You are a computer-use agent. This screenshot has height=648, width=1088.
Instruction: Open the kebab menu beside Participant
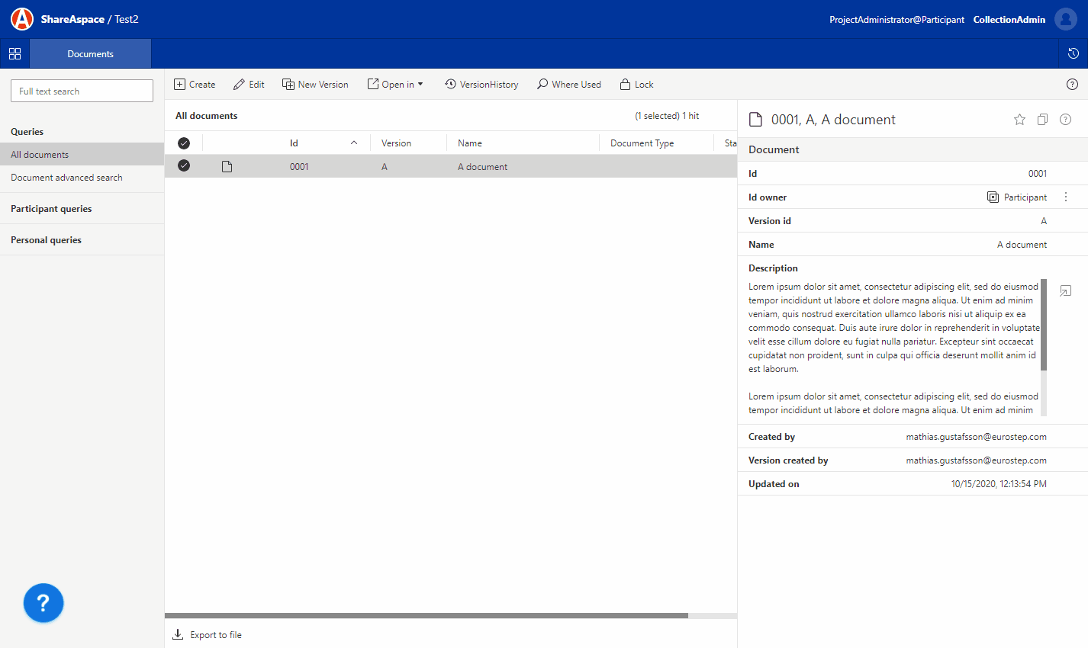coord(1065,197)
